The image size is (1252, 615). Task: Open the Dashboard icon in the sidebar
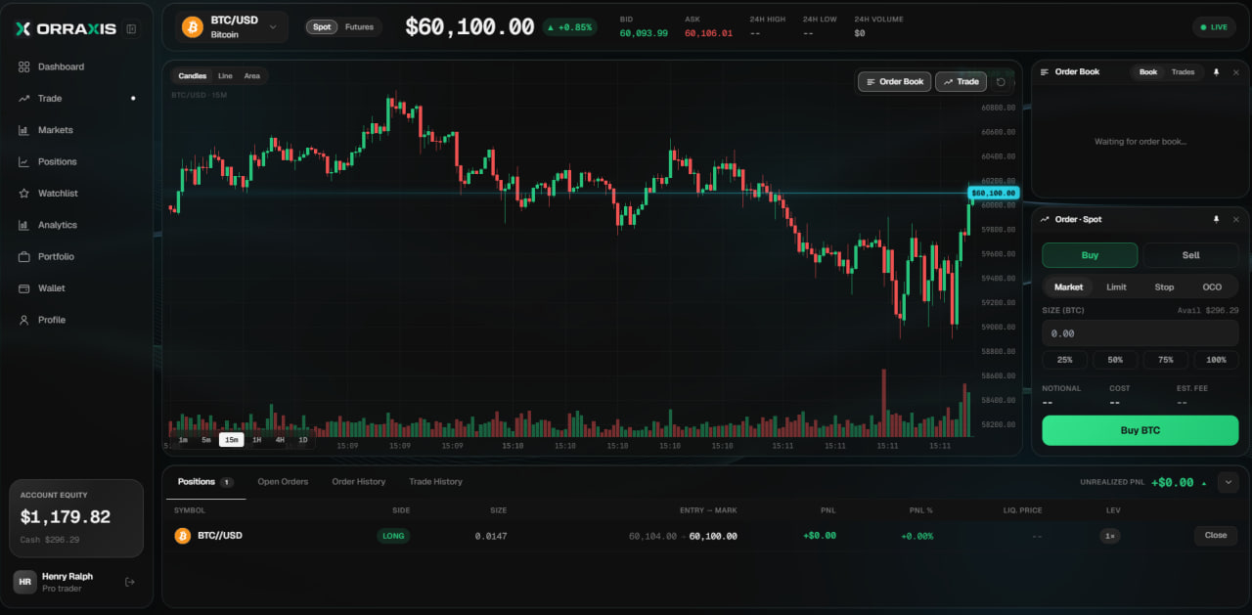[x=23, y=66]
